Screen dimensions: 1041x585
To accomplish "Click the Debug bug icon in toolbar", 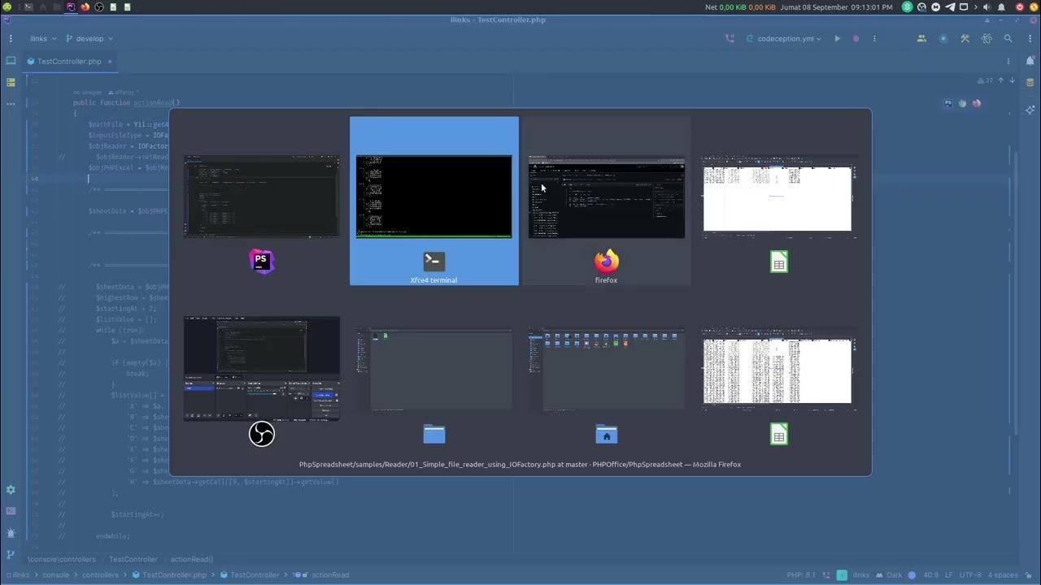I will (x=856, y=38).
